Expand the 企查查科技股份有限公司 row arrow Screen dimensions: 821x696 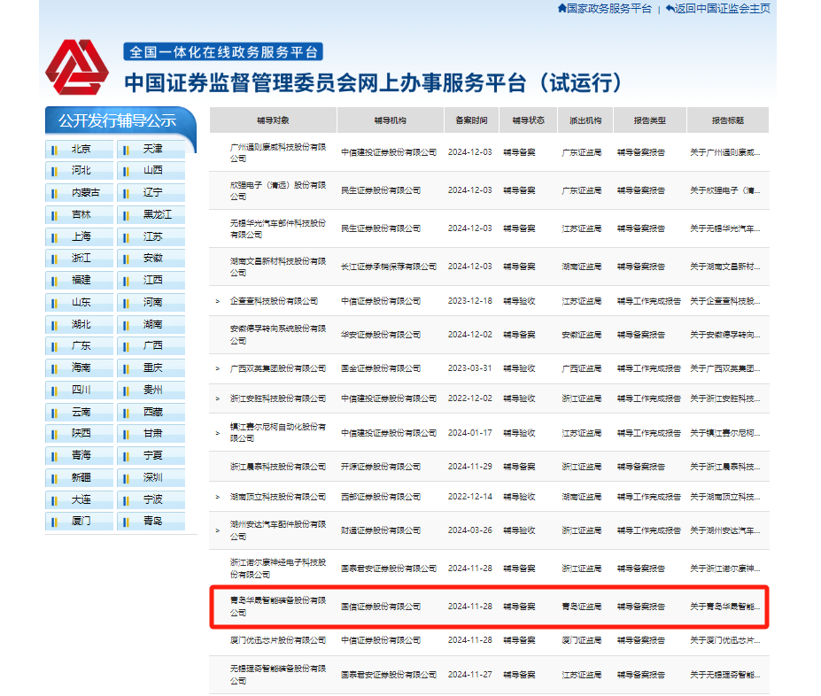click(x=217, y=301)
